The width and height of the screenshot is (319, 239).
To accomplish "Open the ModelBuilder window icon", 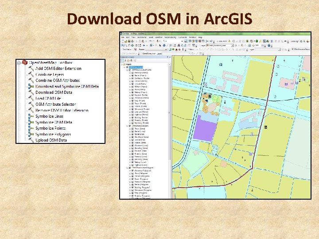I will (x=207, y=41).
